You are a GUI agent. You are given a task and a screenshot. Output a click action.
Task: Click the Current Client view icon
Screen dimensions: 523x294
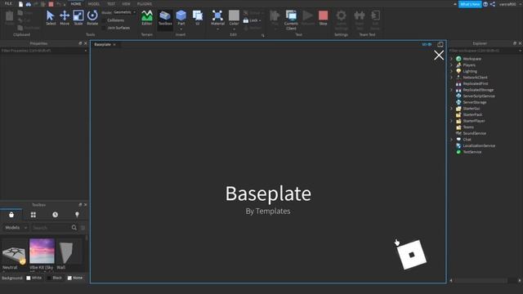[x=291, y=16]
